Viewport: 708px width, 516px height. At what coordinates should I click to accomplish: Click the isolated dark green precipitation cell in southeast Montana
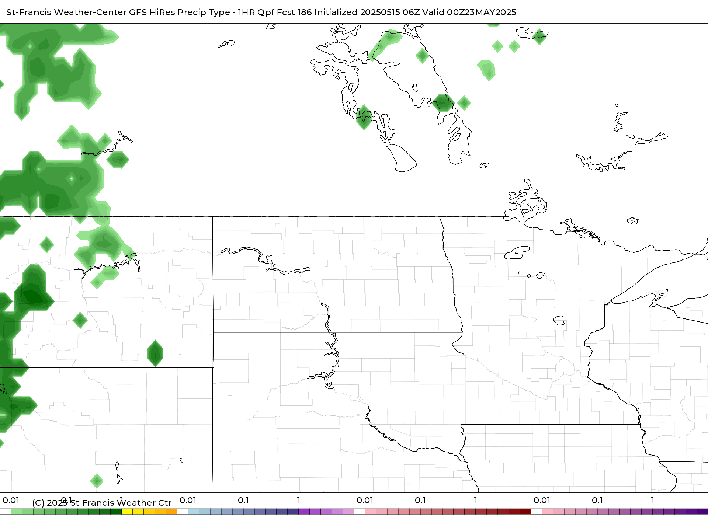pyautogui.click(x=155, y=353)
